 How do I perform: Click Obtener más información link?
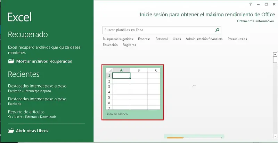255,21
